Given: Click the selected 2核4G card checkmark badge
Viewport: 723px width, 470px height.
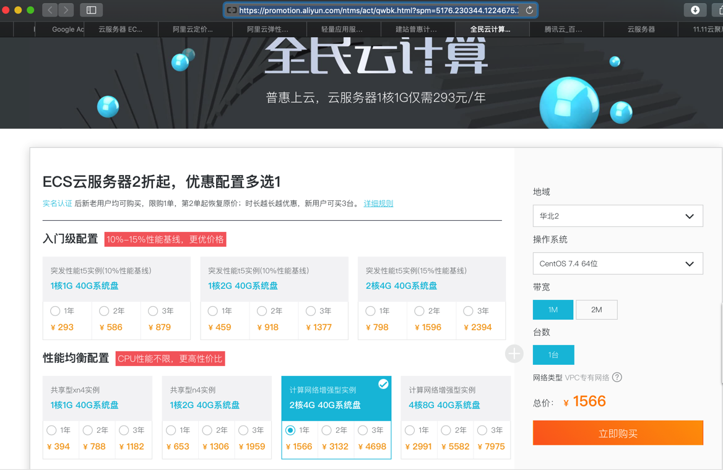Looking at the screenshot, I should pyautogui.click(x=383, y=384).
